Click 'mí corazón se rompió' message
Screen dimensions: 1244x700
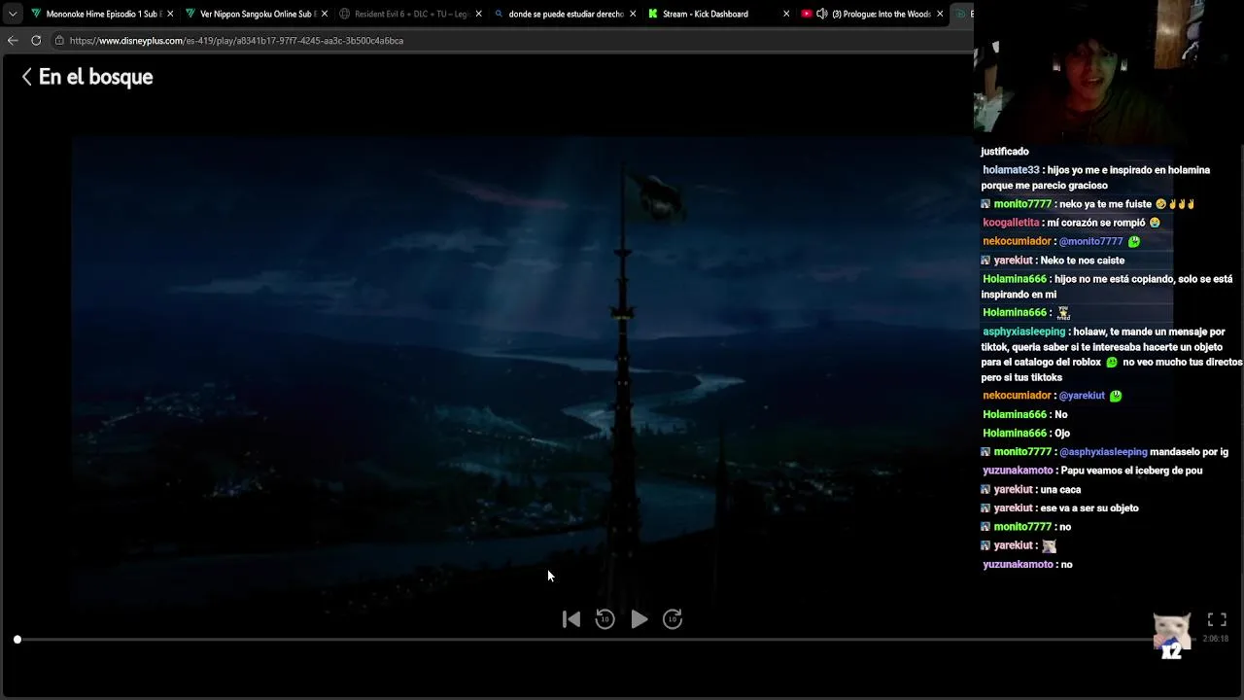1096,223
